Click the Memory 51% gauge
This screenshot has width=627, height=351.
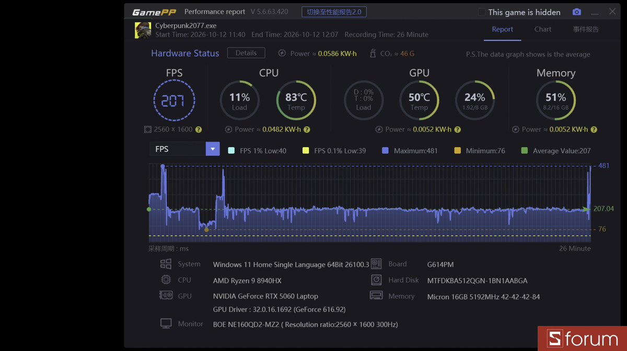point(555,101)
